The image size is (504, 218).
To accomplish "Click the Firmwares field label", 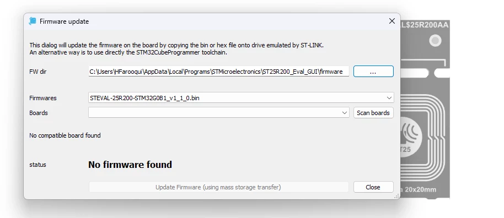I will pyautogui.click(x=43, y=98).
